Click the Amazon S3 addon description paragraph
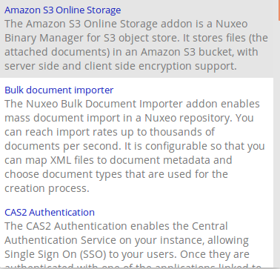280x269 pixels. pos(136,45)
